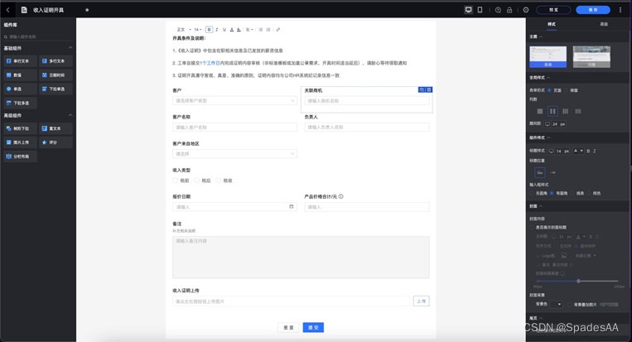Choose single-column layout icon
632x342 pixels.
pos(540,111)
